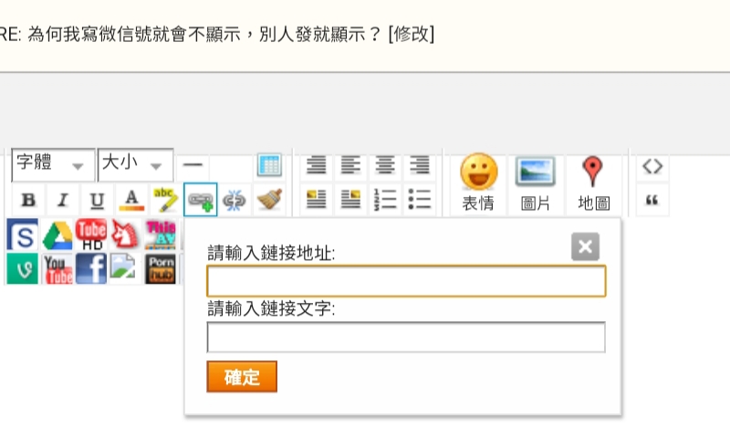Image resolution: width=730 pixels, height=438 pixels.
Task: Open the 大小 font size dropdown
Action: 135,164
